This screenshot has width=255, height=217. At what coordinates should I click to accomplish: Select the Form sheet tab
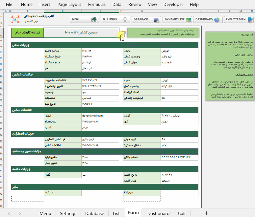coord(133,213)
